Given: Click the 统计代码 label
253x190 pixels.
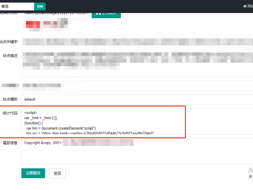Looking at the screenshot, I should coord(10,113).
